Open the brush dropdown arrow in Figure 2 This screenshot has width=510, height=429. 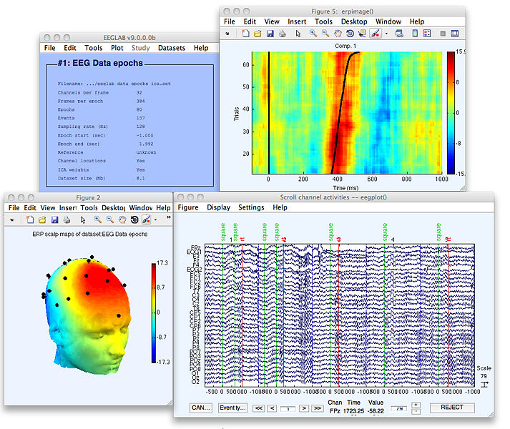pos(155,220)
